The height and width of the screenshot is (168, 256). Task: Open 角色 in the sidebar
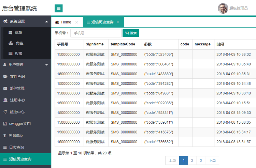pos(19,43)
